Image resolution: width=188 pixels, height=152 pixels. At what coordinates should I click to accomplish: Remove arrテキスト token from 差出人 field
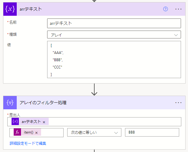(44, 122)
